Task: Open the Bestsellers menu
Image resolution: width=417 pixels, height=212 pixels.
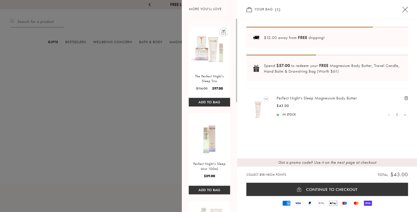Action: click(76, 42)
